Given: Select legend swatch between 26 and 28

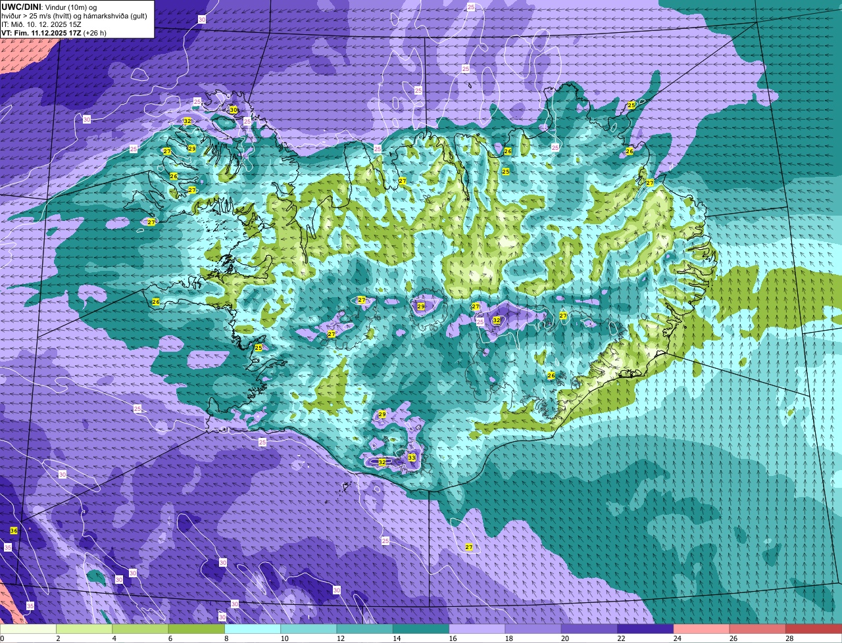Looking at the screenshot, I should [758, 629].
